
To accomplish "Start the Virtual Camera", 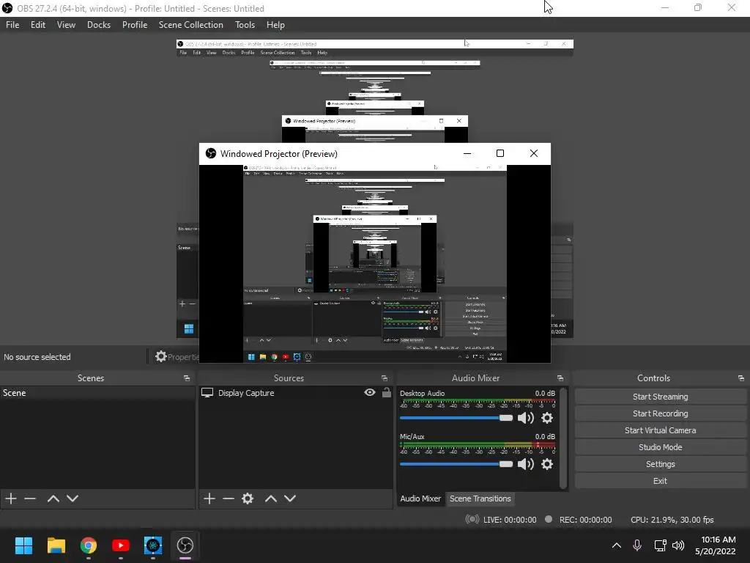I will (x=660, y=430).
